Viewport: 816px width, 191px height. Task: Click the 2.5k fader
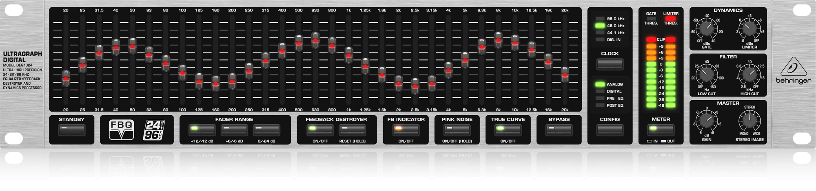coord(415,86)
